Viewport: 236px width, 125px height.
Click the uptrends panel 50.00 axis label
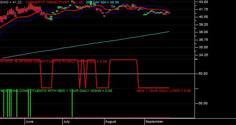click(203, 74)
